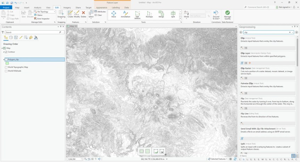This screenshot has width=300, height=162.
Task: Click Not signed in account button
Action: [x=284, y=7]
